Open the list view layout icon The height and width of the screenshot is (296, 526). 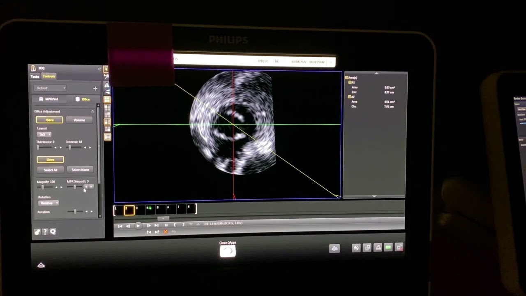[x=107, y=136]
